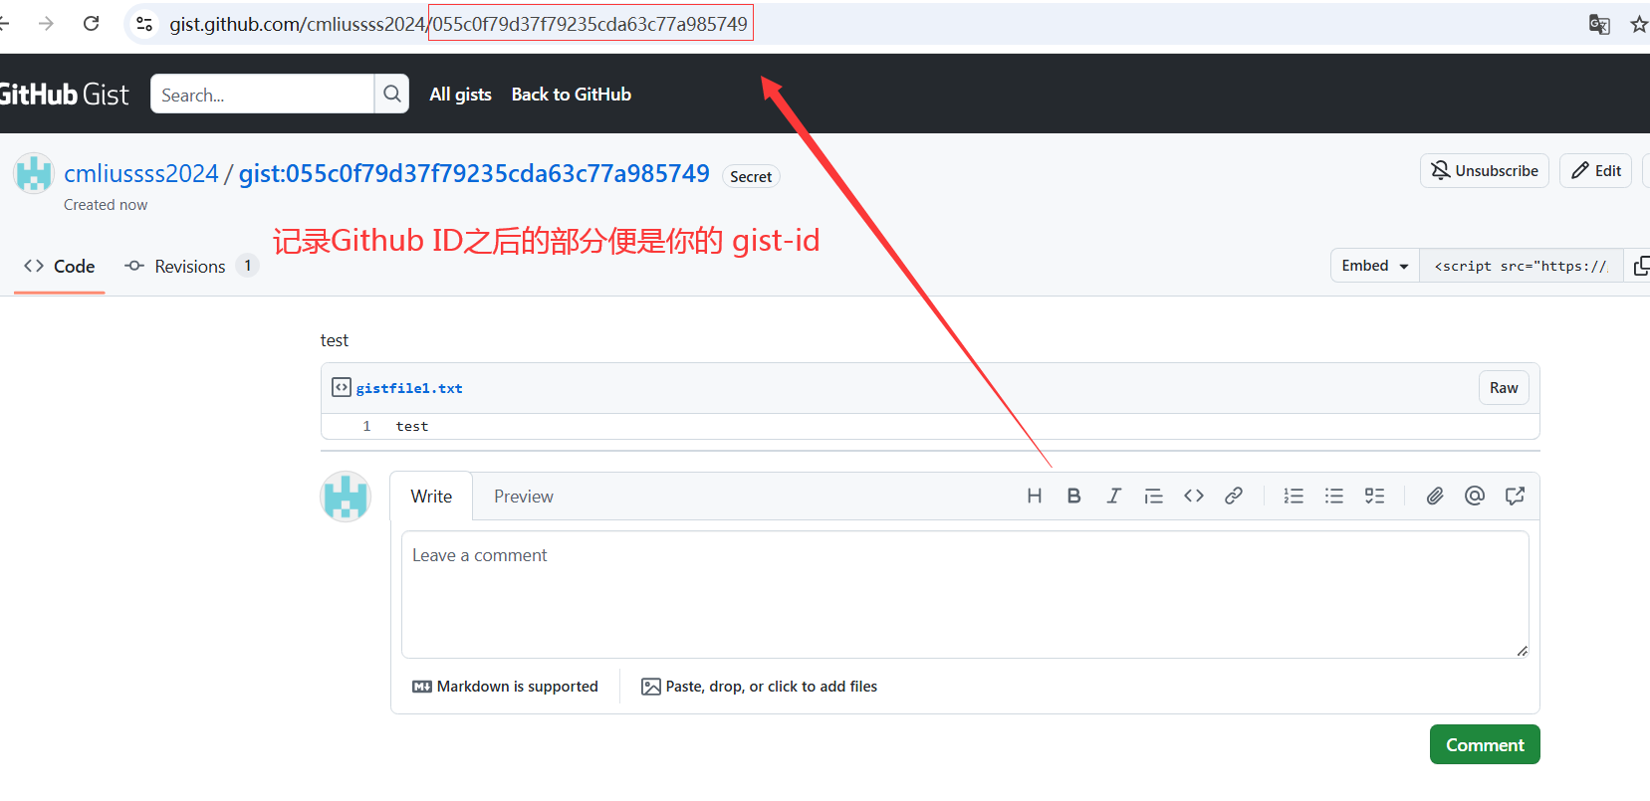Insert code with the angle brackets icon

pyautogui.click(x=1193, y=496)
